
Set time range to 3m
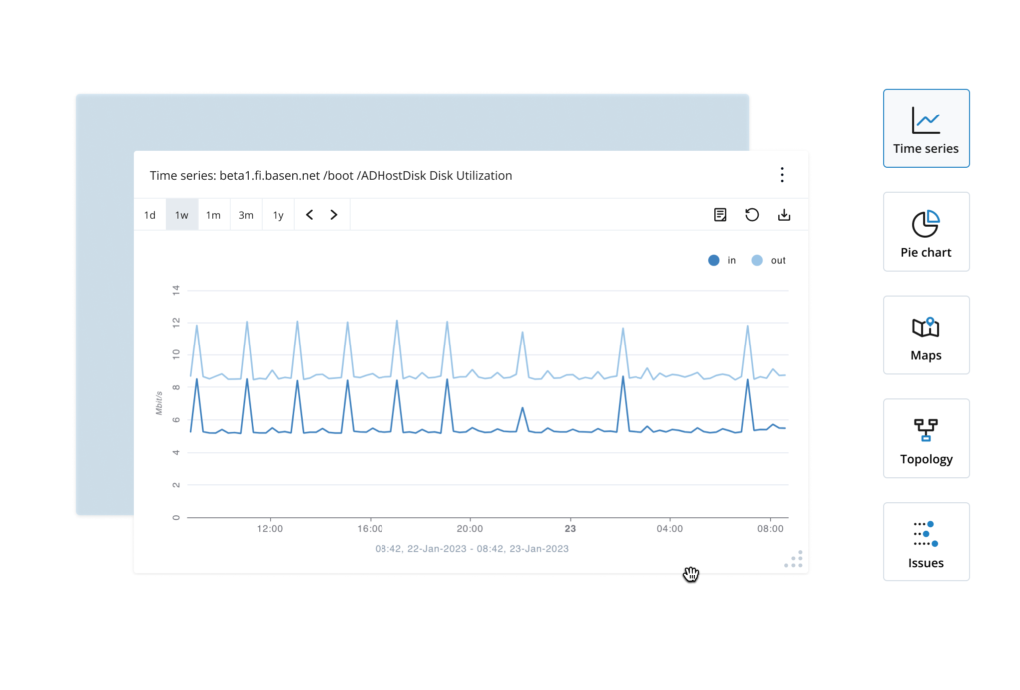pyautogui.click(x=246, y=215)
